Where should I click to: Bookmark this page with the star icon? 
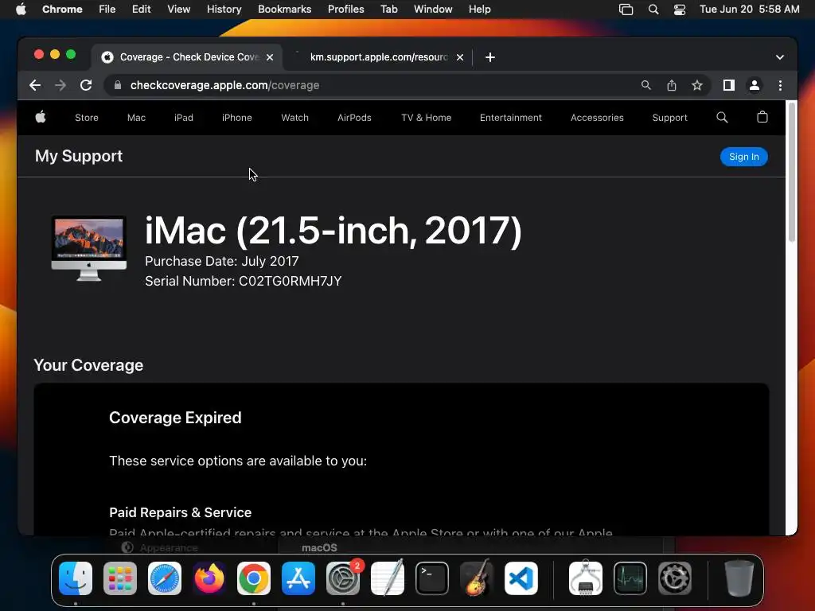[x=697, y=85]
